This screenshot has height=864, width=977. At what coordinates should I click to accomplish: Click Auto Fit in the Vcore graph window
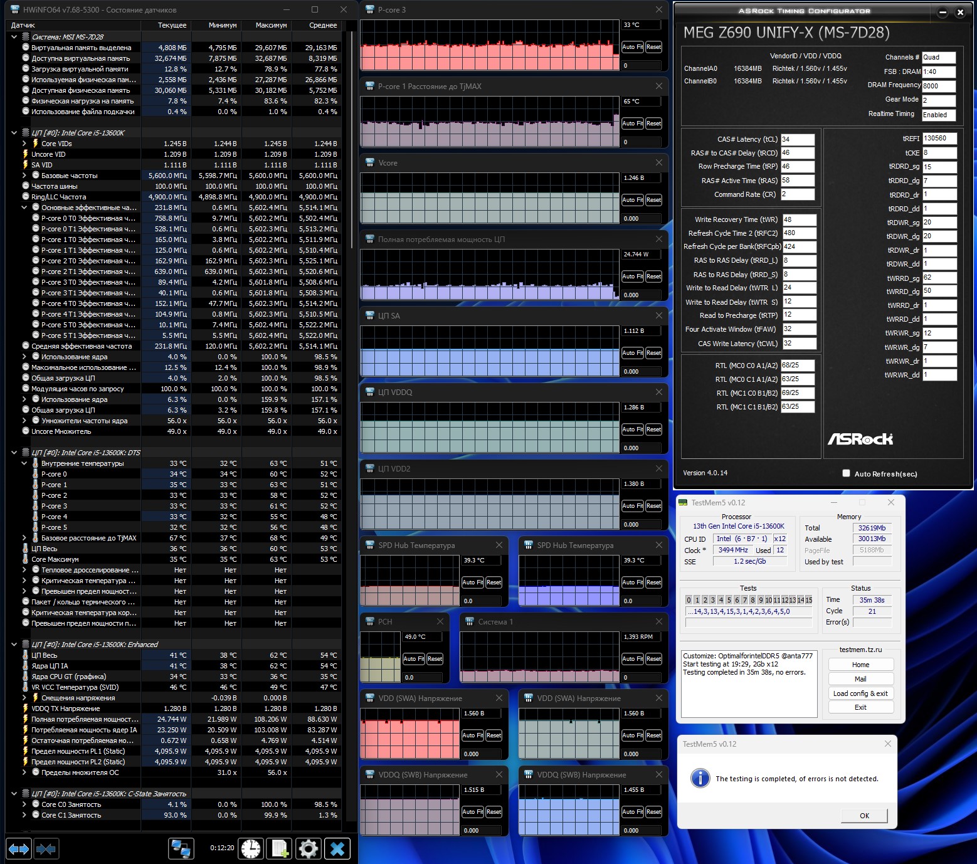coord(631,200)
